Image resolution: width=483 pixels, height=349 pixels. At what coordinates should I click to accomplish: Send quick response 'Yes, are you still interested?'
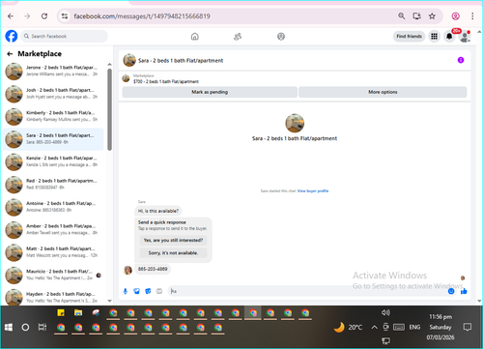pos(173,240)
